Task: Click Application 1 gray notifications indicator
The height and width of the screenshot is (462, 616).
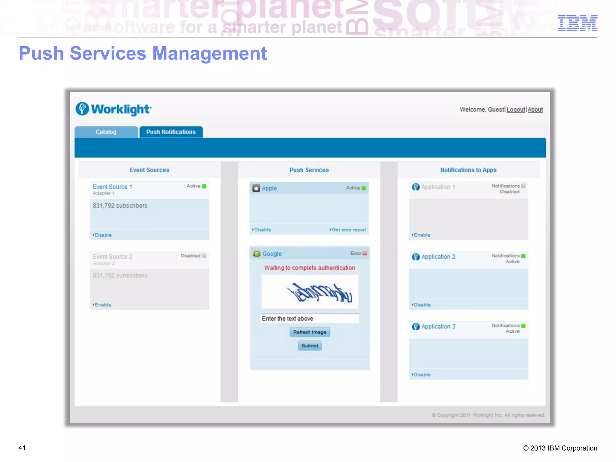Action: (523, 186)
